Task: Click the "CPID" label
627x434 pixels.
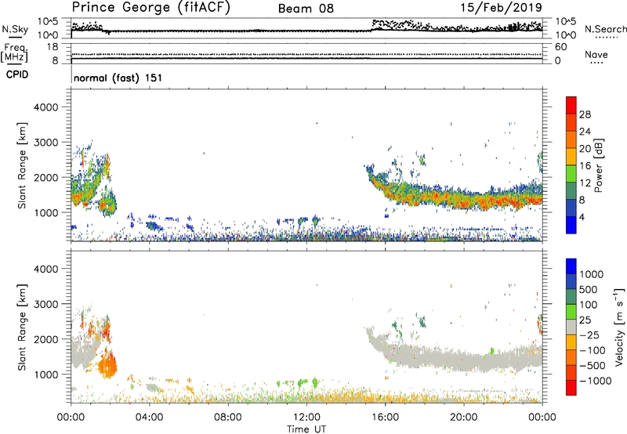Action: click(x=17, y=74)
